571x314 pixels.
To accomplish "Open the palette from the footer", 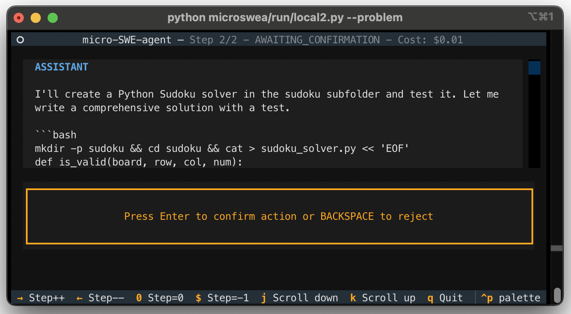I will click(510, 298).
